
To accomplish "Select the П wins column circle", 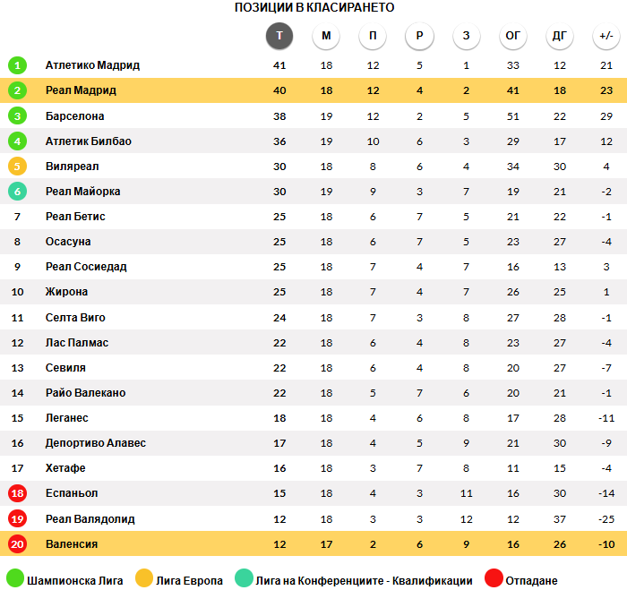I will pyautogui.click(x=373, y=36).
